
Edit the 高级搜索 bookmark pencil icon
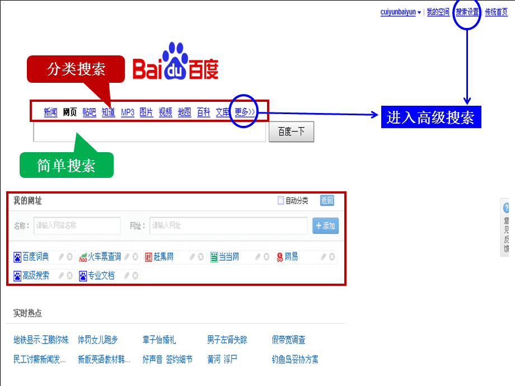coord(61,276)
